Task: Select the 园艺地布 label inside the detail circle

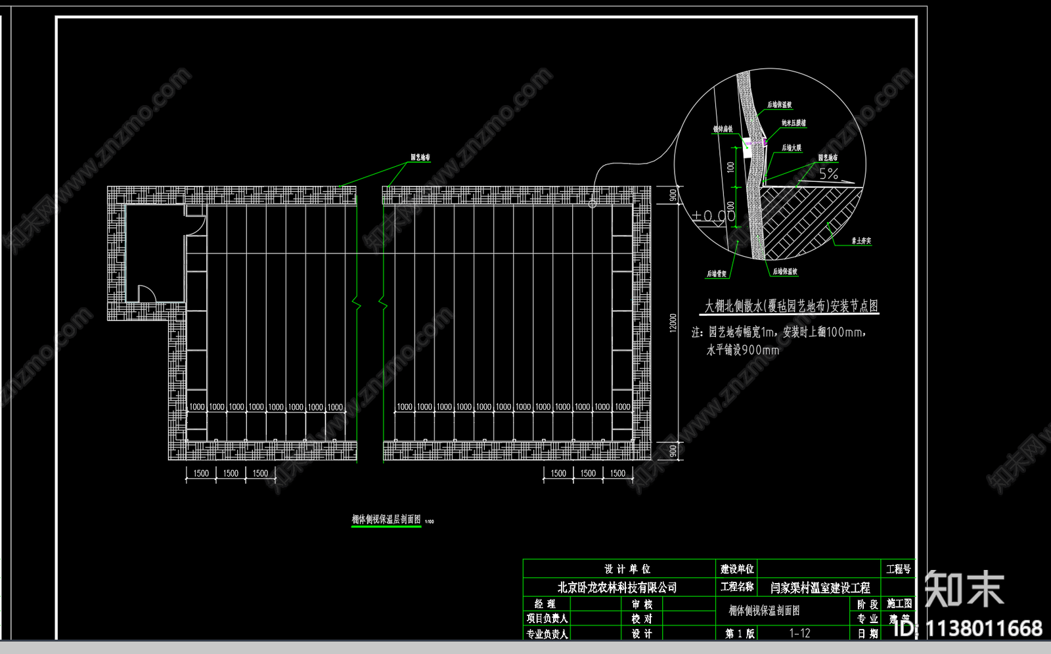Action: 828,158
